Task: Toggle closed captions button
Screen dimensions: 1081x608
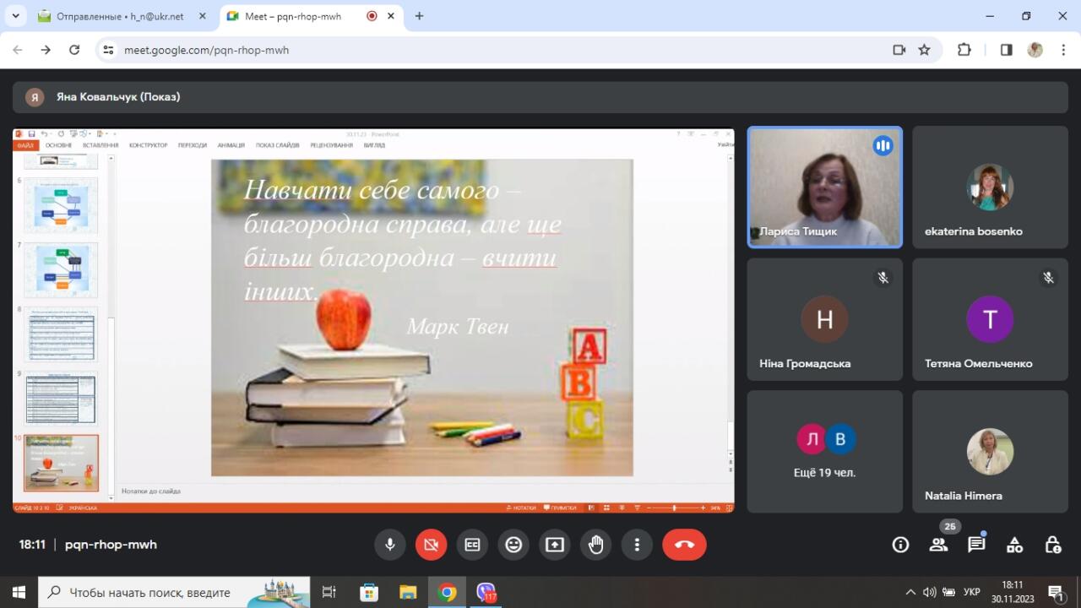Action: [472, 545]
